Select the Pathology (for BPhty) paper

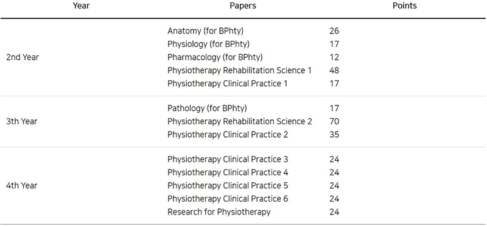click(x=207, y=108)
